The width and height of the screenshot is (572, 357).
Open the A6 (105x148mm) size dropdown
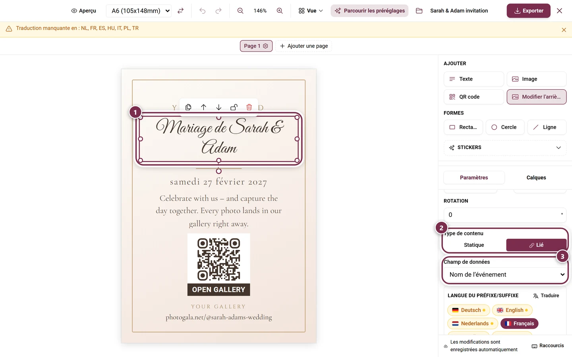pyautogui.click(x=139, y=11)
